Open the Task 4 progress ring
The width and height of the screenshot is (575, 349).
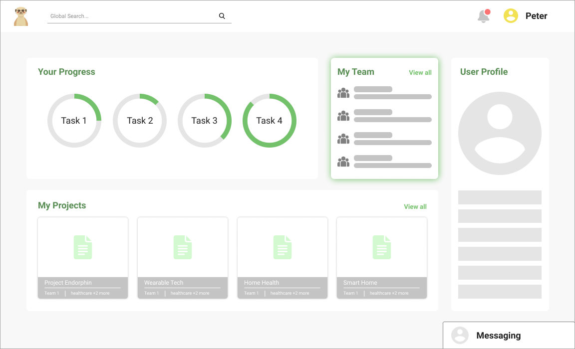270,121
